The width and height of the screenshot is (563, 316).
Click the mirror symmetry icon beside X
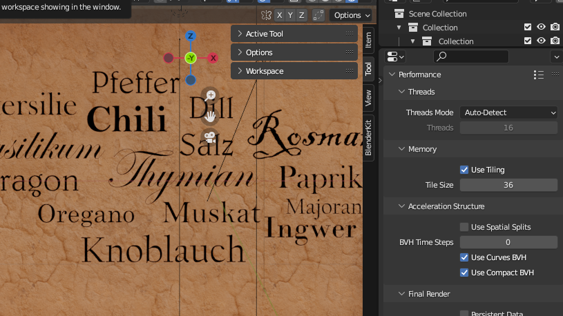pos(266,15)
